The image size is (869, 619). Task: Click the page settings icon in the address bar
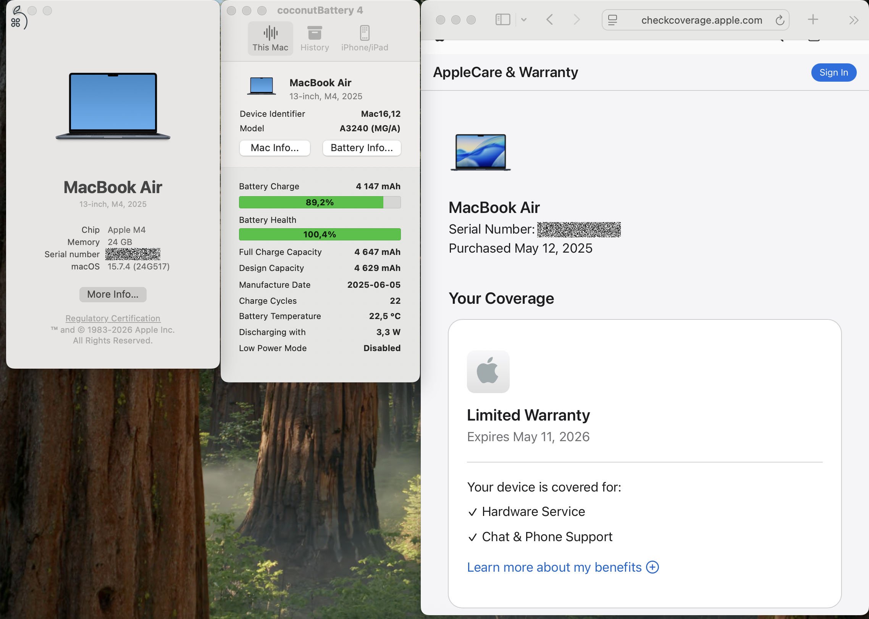pos(612,20)
